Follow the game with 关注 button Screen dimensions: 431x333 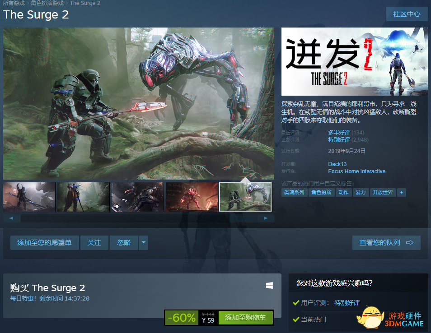[x=94, y=243]
